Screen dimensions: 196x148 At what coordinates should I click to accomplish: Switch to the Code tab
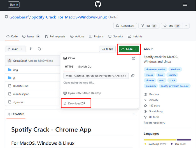click(12, 36)
